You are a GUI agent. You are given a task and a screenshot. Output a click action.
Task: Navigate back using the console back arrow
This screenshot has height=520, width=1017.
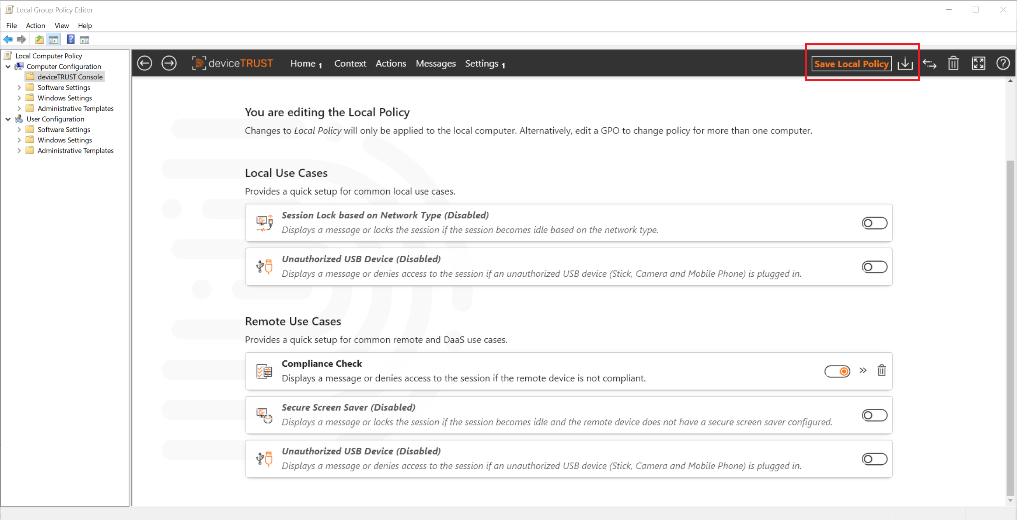(x=144, y=63)
